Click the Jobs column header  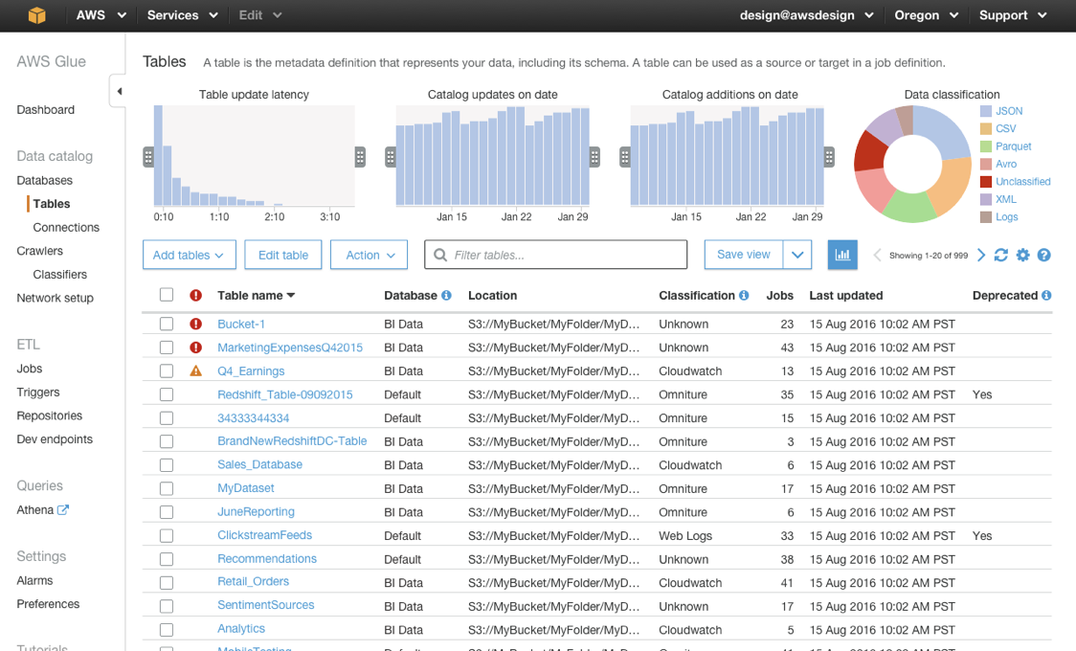(x=779, y=295)
